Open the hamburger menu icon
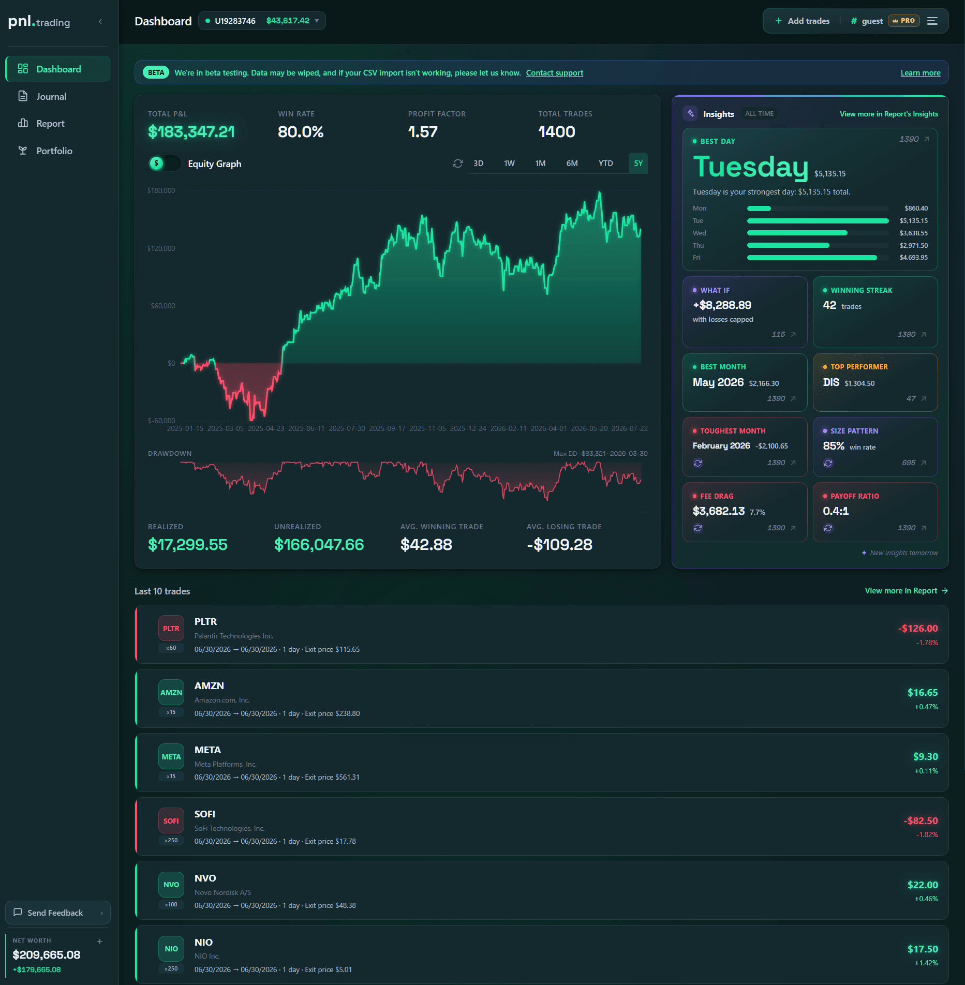The height and width of the screenshot is (985, 965). [932, 21]
